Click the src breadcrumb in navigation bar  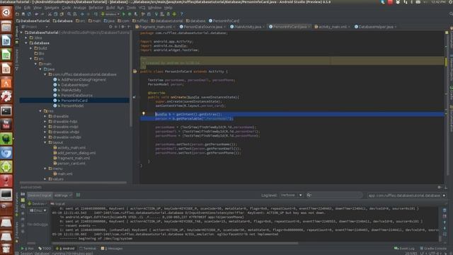(81, 21)
